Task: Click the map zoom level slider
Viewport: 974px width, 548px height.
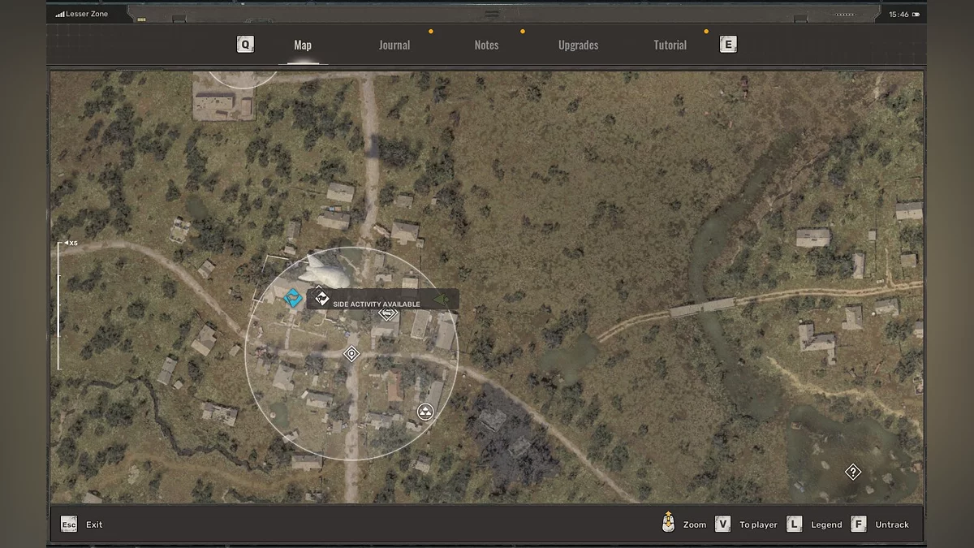Action: tap(58, 306)
